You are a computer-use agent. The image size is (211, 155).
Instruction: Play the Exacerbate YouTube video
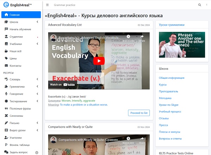(x=99, y=61)
